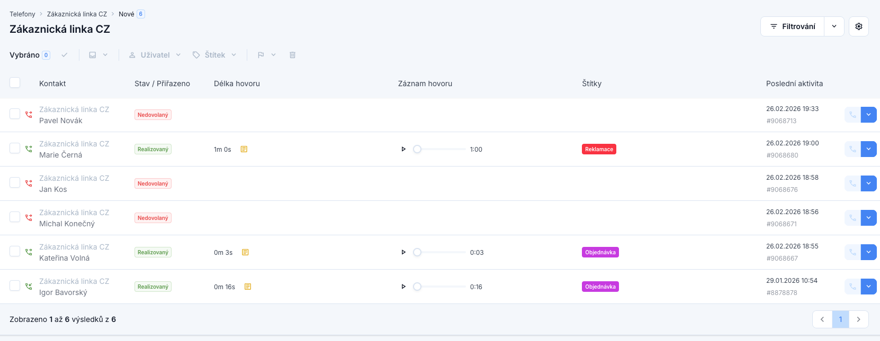Click the Reklamace tag on Marie Černá
The height and width of the screenshot is (341, 880).
tap(599, 149)
